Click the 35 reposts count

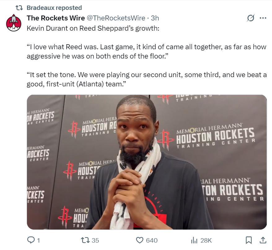[x=95, y=240]
